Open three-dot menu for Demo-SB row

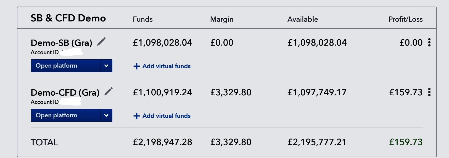tap(429, 43)
